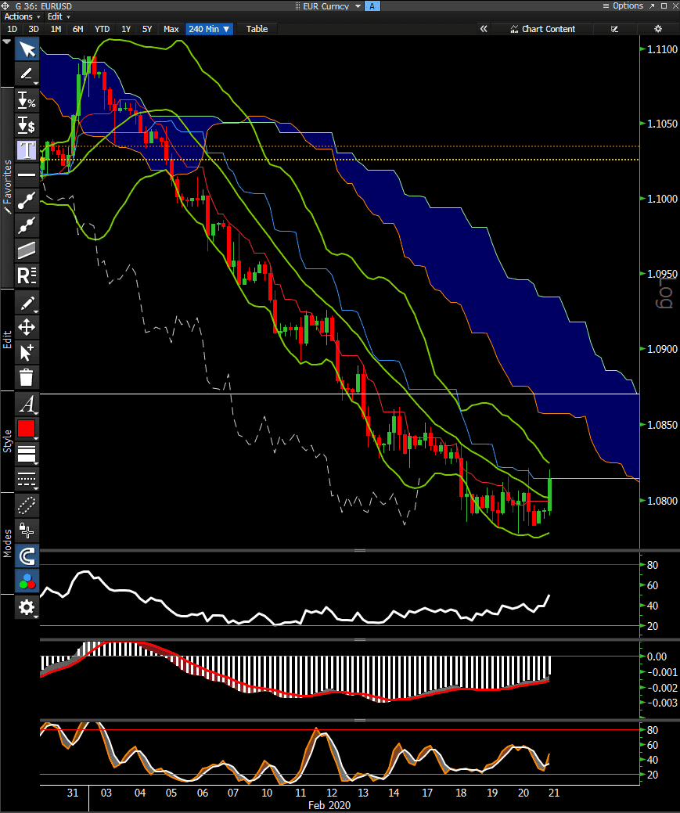Click the pencil edit tool
Image resolution: width=680 pixels, height=813 pixels.
tap(27, 303)
